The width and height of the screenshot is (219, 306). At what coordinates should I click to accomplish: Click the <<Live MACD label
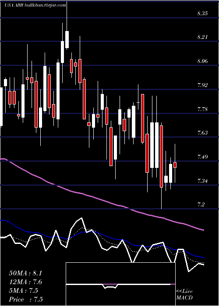tap(184, 294)
